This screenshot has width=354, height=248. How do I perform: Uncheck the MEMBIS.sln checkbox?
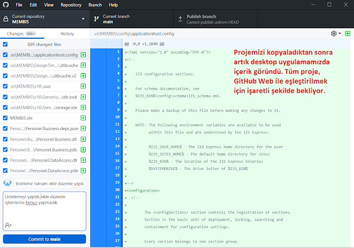pyautogui.click(x=5, y=118)
